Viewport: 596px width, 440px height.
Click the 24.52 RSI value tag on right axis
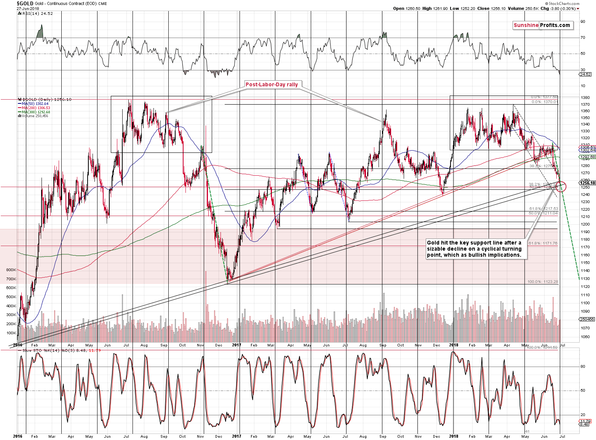click(x=585, y=74)
